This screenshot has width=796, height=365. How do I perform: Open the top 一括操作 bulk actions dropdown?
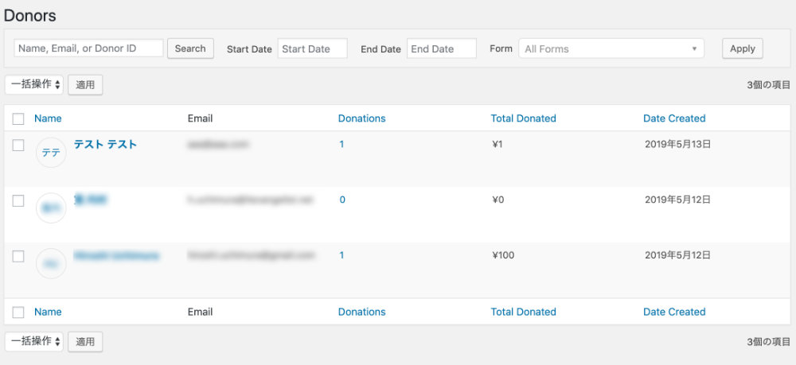pos(34,84)
